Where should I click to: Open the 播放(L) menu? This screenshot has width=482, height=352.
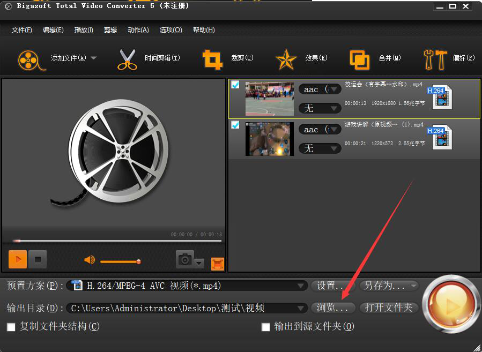[84, 30]
